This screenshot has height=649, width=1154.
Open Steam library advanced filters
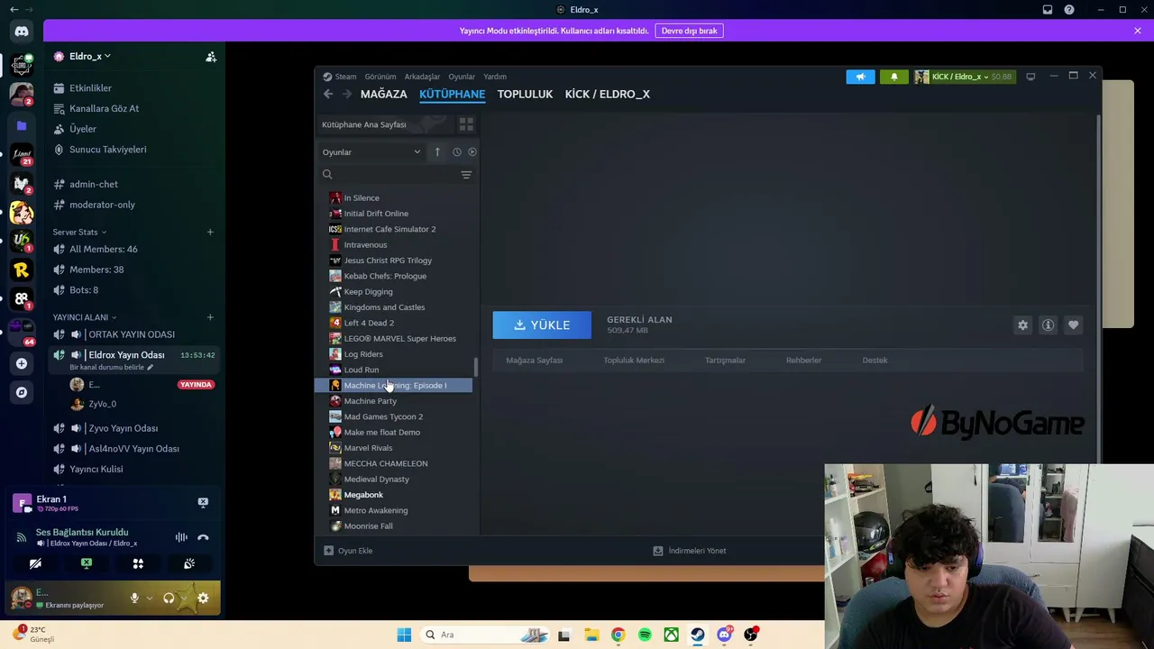(x=466, y=175)
